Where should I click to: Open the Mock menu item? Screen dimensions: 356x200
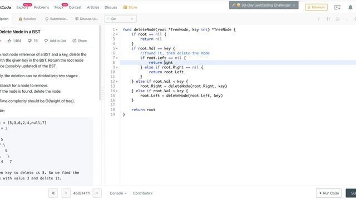coord(59,7)
